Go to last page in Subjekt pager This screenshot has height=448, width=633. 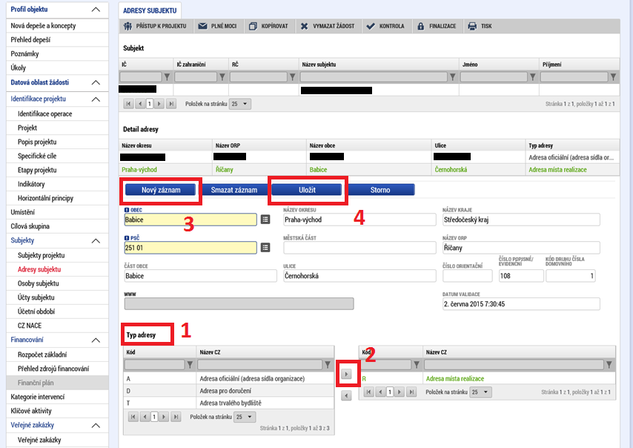pyautogui.click(x=171, y=104)
